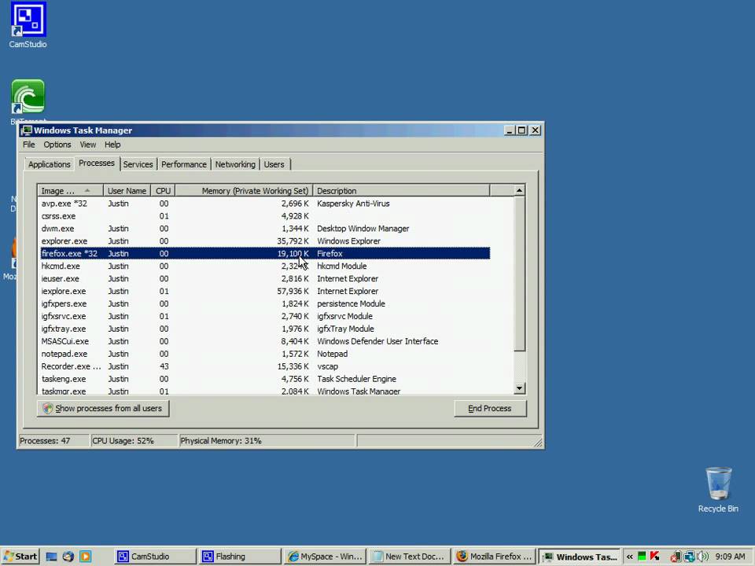Viewport: 755px width, 566px height.
Task: Sort by Description column header
Action: (402, 190)
